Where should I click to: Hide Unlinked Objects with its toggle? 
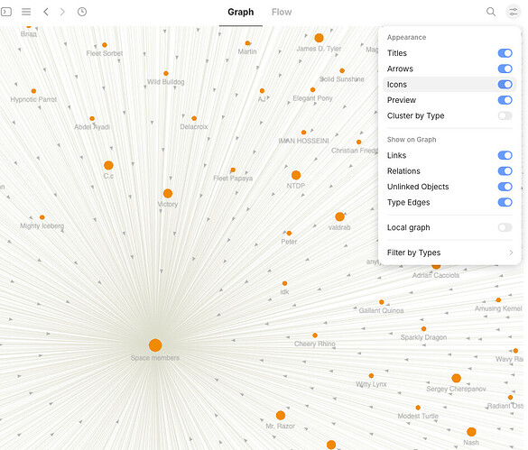click(505, 187)
